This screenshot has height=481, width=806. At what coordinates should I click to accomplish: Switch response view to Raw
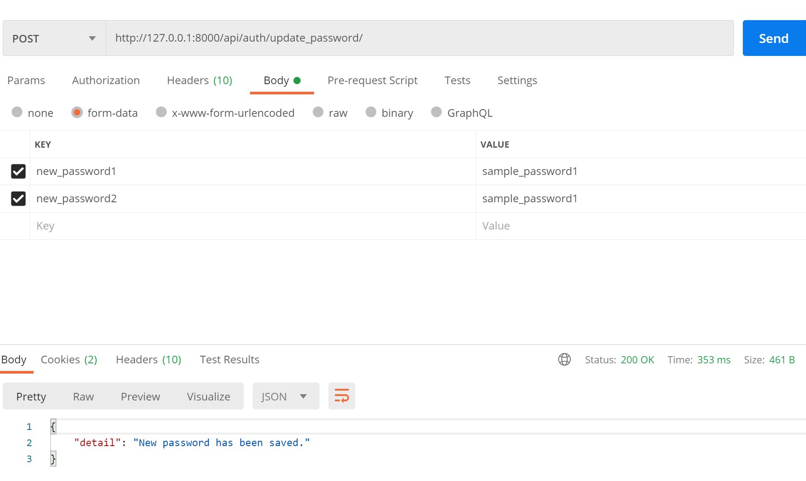tap(83, 396)
